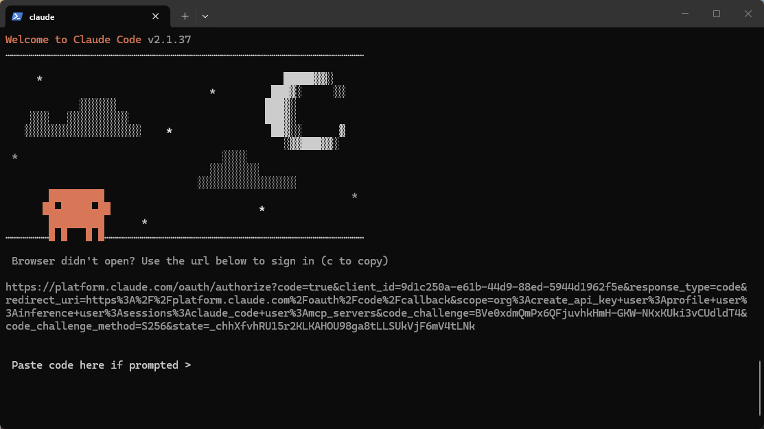Switch to the claude tab
The image size is (764, 429).
(x=82, y=16)
